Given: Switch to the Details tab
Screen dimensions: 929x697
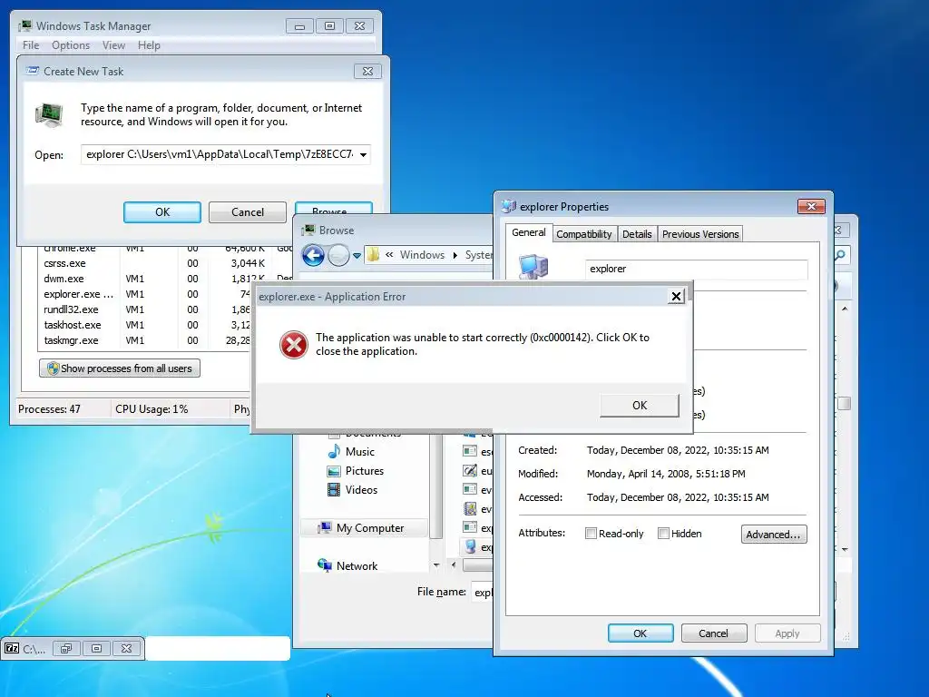Looking at the screenshot, I should [x=637, y=234].
